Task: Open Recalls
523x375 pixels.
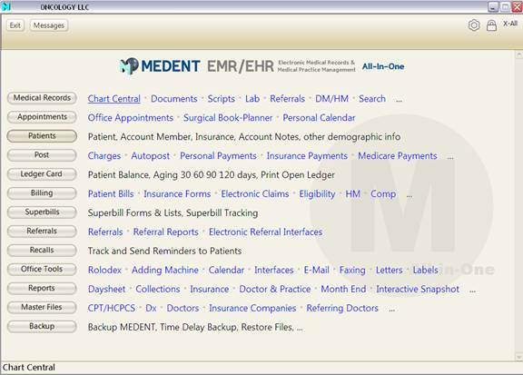Action: [42, 251]
